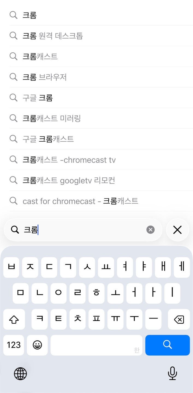Choose the 구글 크롬 suggestion
The height and width of the screenshot is (393, 193).
pyautogui.click(x=37, y=98)
